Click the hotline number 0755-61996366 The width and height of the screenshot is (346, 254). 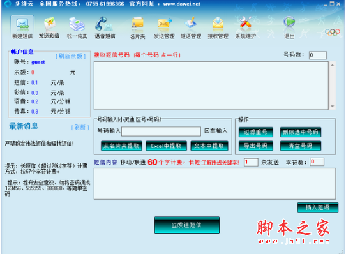pyautogui.click(x=105, y=4)
